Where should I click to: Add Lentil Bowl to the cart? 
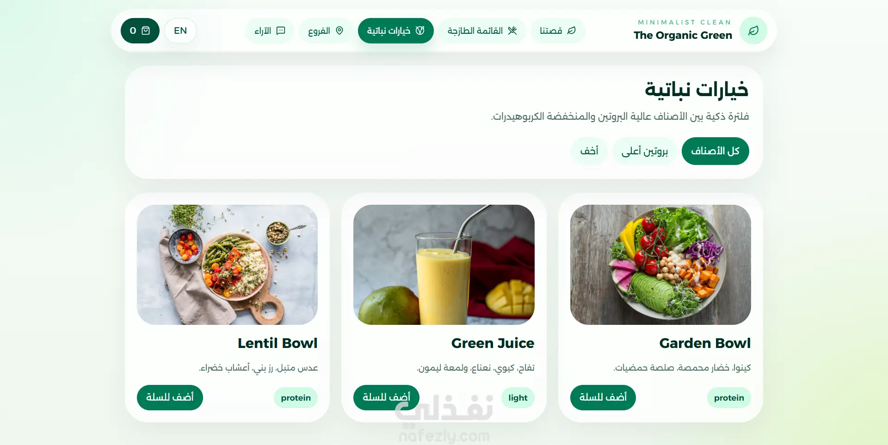click(170, 397)
